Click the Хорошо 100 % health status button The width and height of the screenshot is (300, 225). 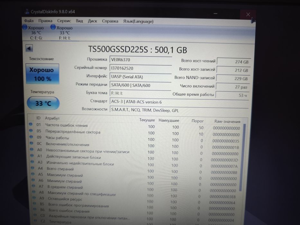[x=42, y=74]
